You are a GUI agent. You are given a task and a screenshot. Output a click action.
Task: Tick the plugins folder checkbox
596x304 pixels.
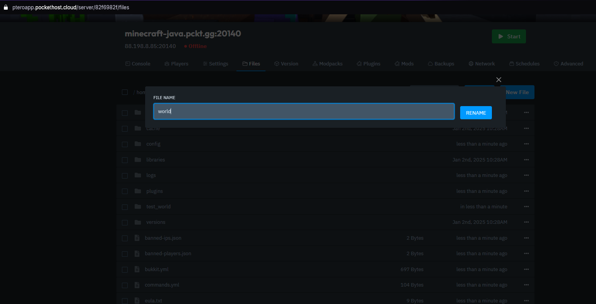(125, 191)
